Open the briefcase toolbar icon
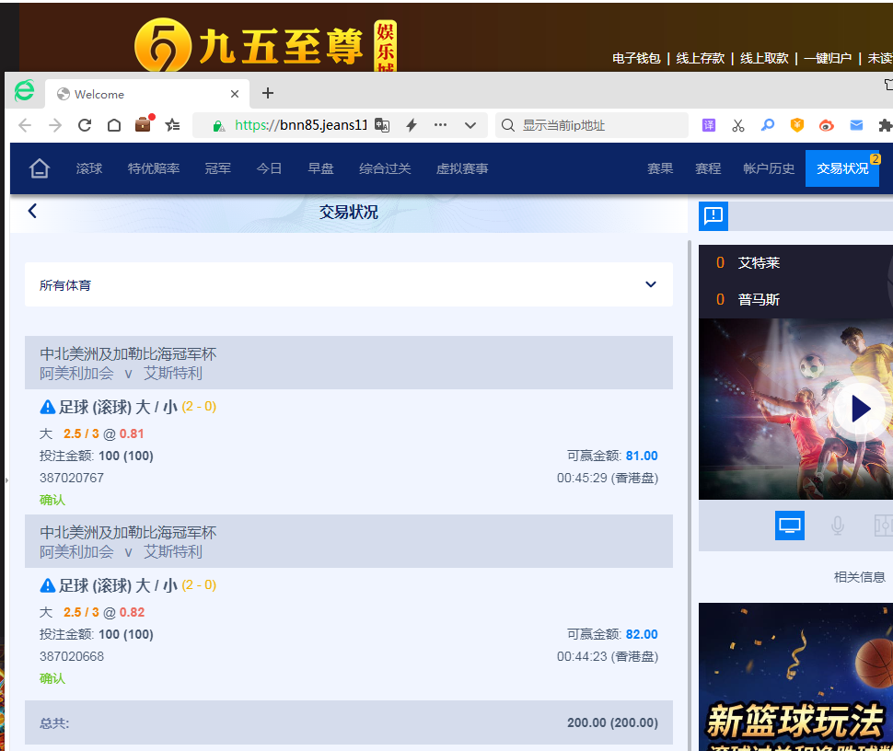 click(x=144, y=124)
